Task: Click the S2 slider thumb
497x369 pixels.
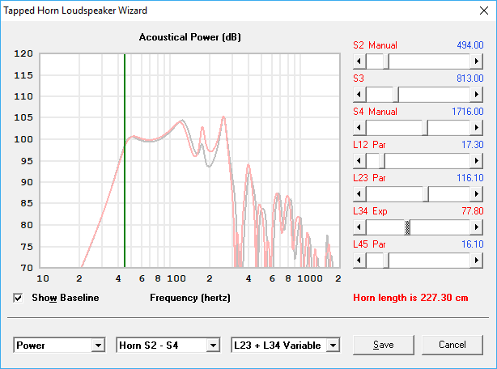Action: (386, 61)
